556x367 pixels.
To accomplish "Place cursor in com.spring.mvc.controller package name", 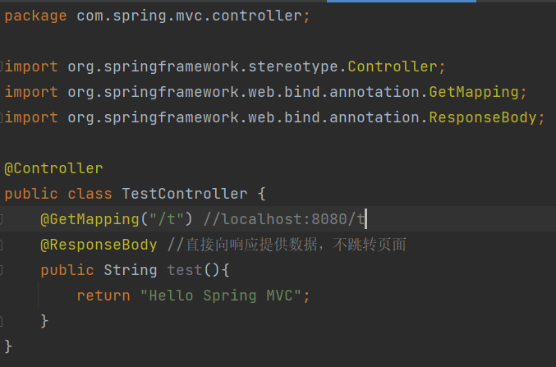I will (190, 16).
